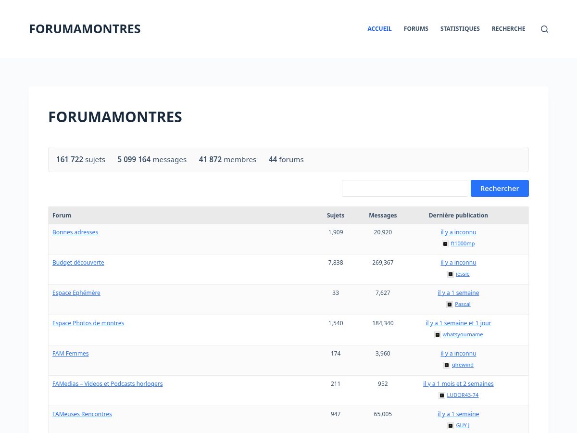Click glrewind's avatar icon
577x433 pixels.
coord(447,365)
